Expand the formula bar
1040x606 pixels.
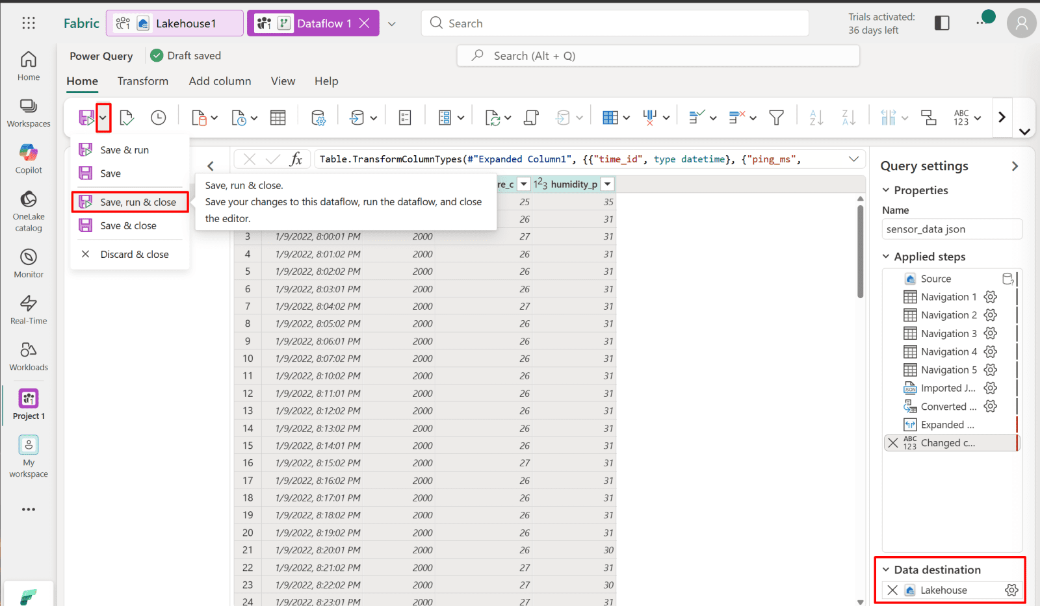(x=853, y=159)
